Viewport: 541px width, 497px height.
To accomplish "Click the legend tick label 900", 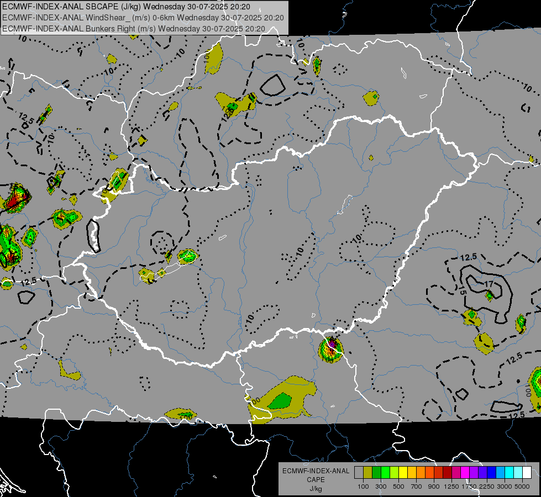I will (x=434, y=487).
